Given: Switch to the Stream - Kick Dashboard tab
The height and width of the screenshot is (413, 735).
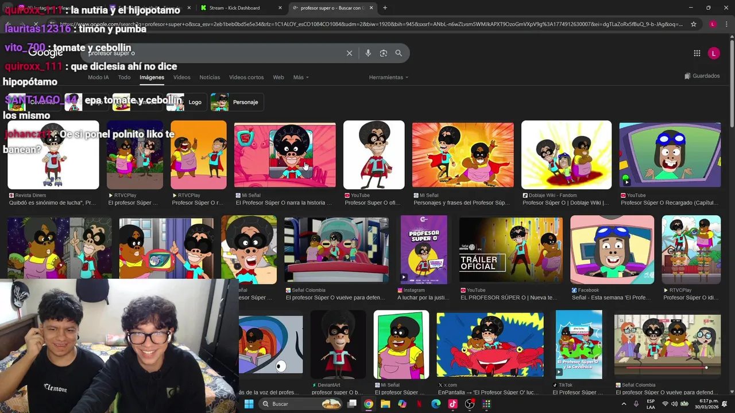Looking at the screenshot, I should [241, 8].
